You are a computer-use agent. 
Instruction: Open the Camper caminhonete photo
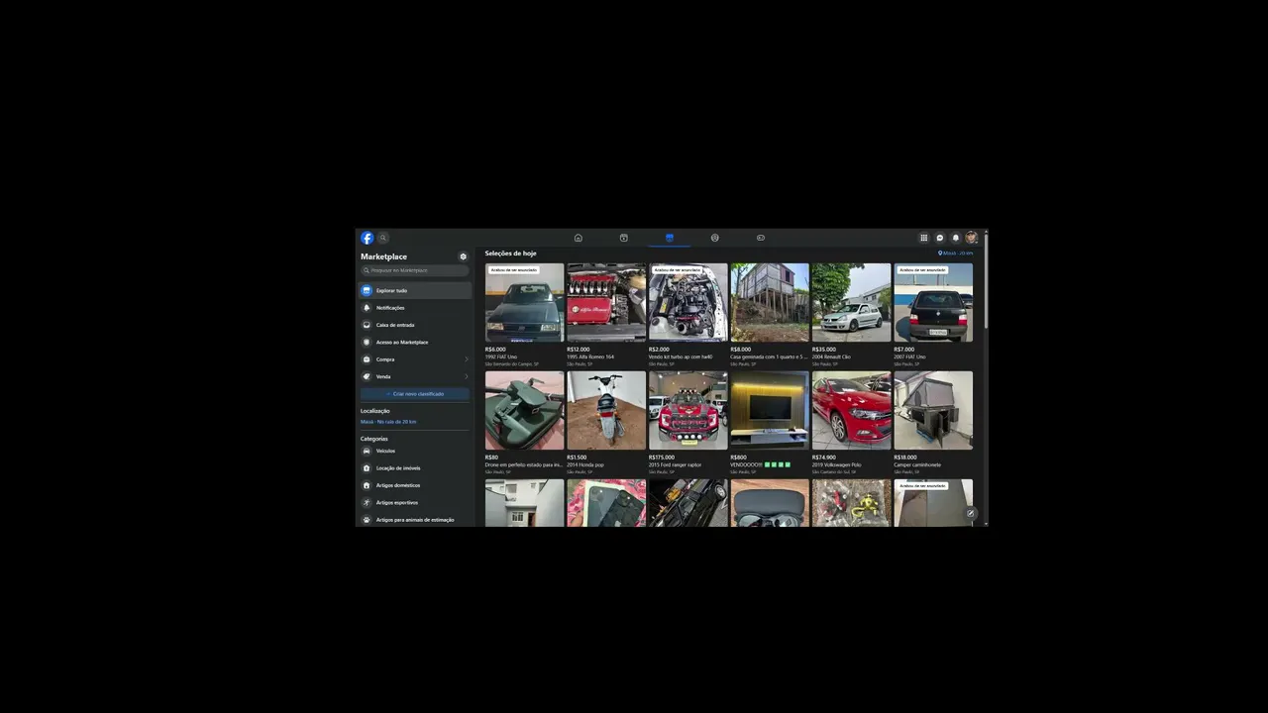[x=933, y=410]
